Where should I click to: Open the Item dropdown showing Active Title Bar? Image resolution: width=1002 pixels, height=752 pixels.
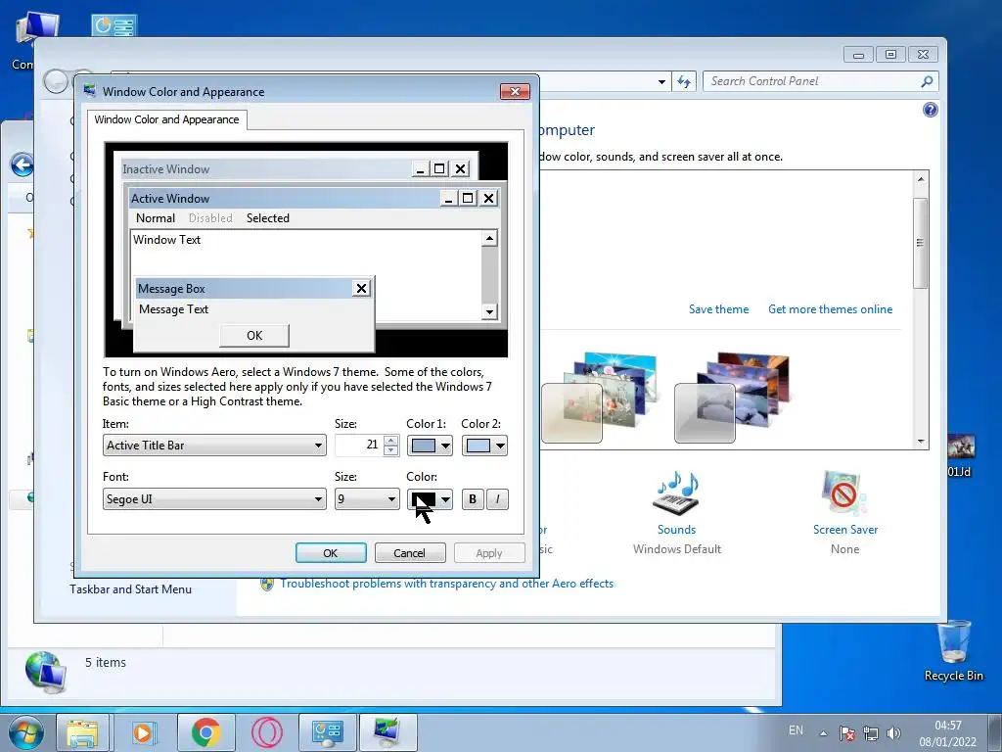(x=214, y=446)
